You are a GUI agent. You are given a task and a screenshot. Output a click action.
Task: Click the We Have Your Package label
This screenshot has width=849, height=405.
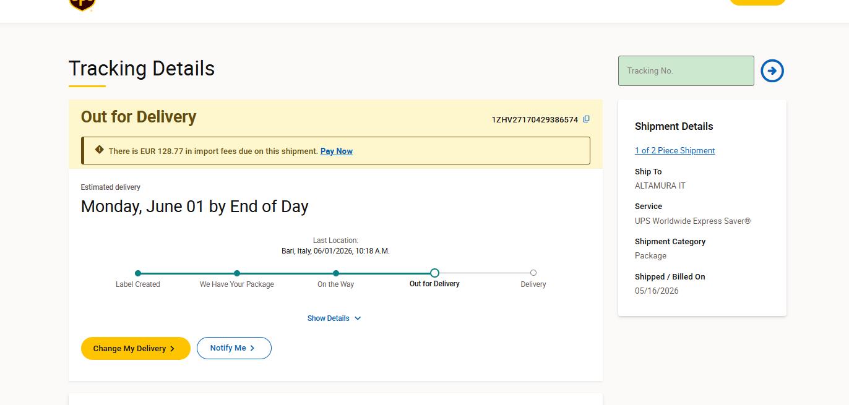point(237,284)
